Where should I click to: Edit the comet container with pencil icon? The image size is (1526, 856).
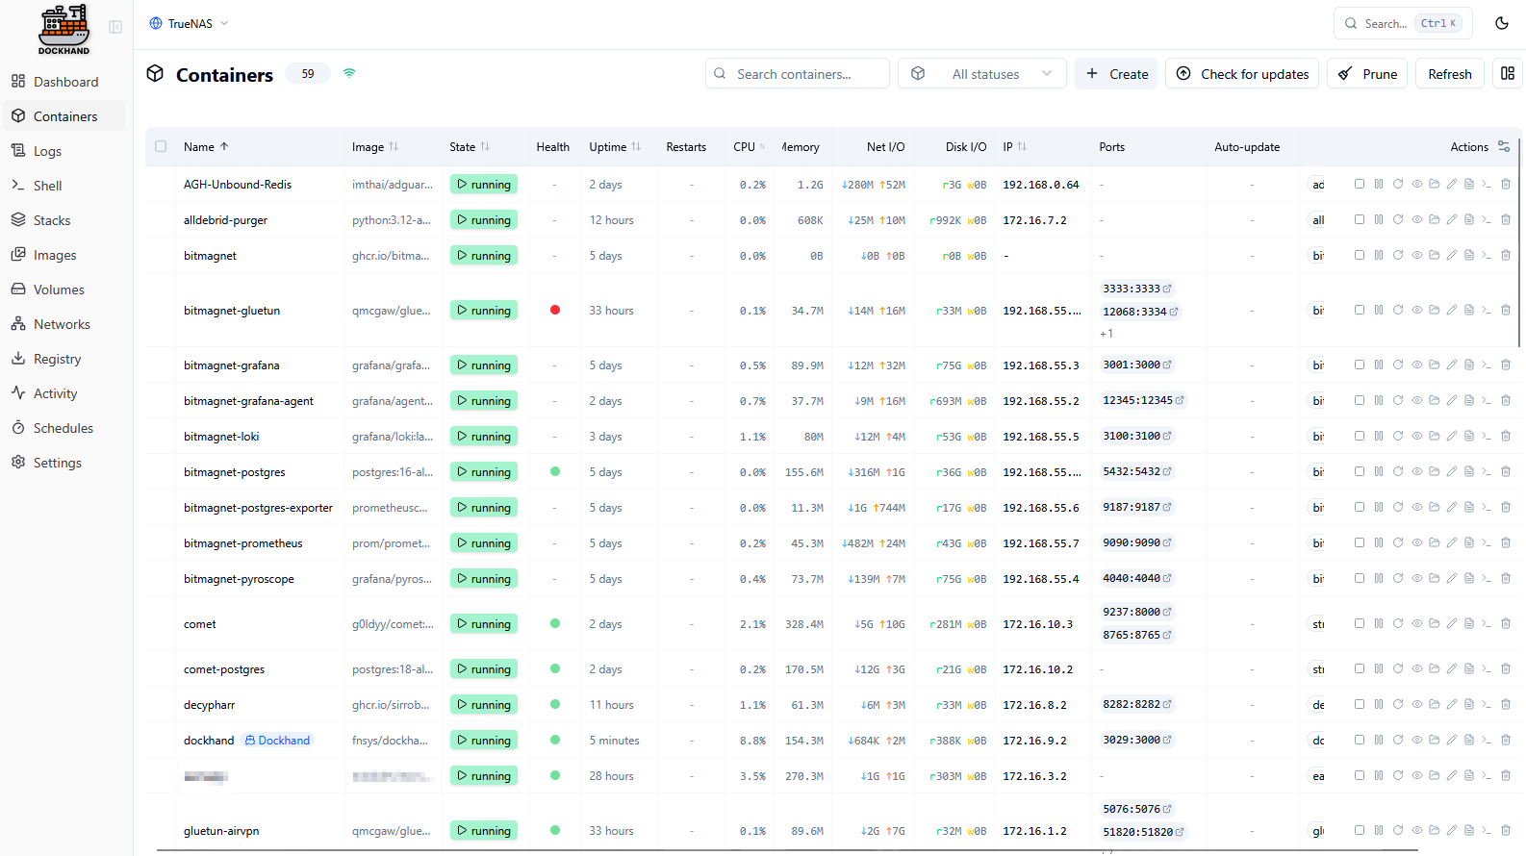pyautogui.click(x=1451, y=623)
